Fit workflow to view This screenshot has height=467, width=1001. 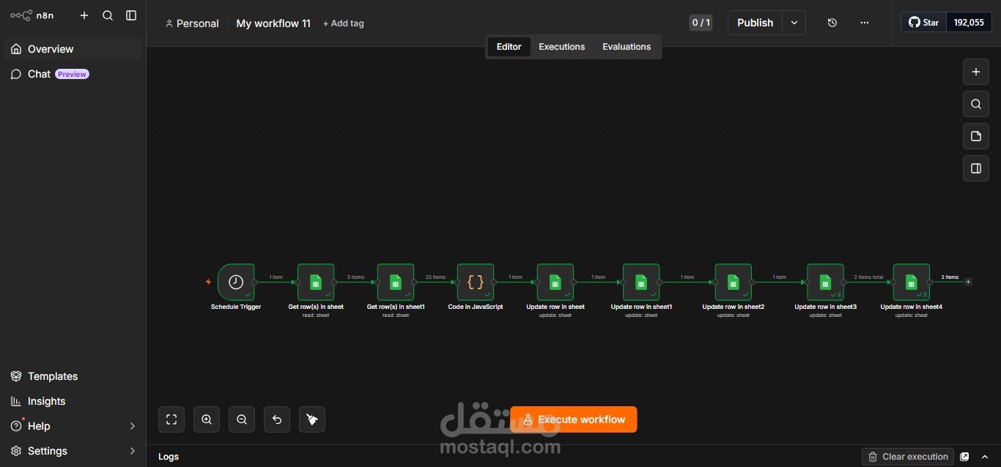(171, 419)
